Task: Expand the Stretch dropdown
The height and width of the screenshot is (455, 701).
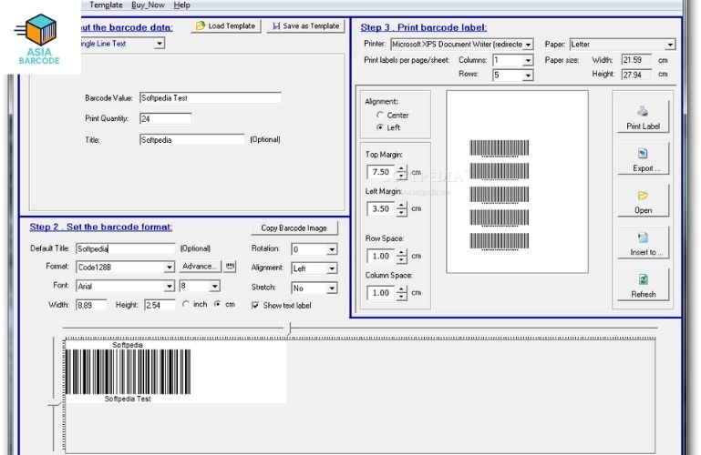Action: point(331,288)
